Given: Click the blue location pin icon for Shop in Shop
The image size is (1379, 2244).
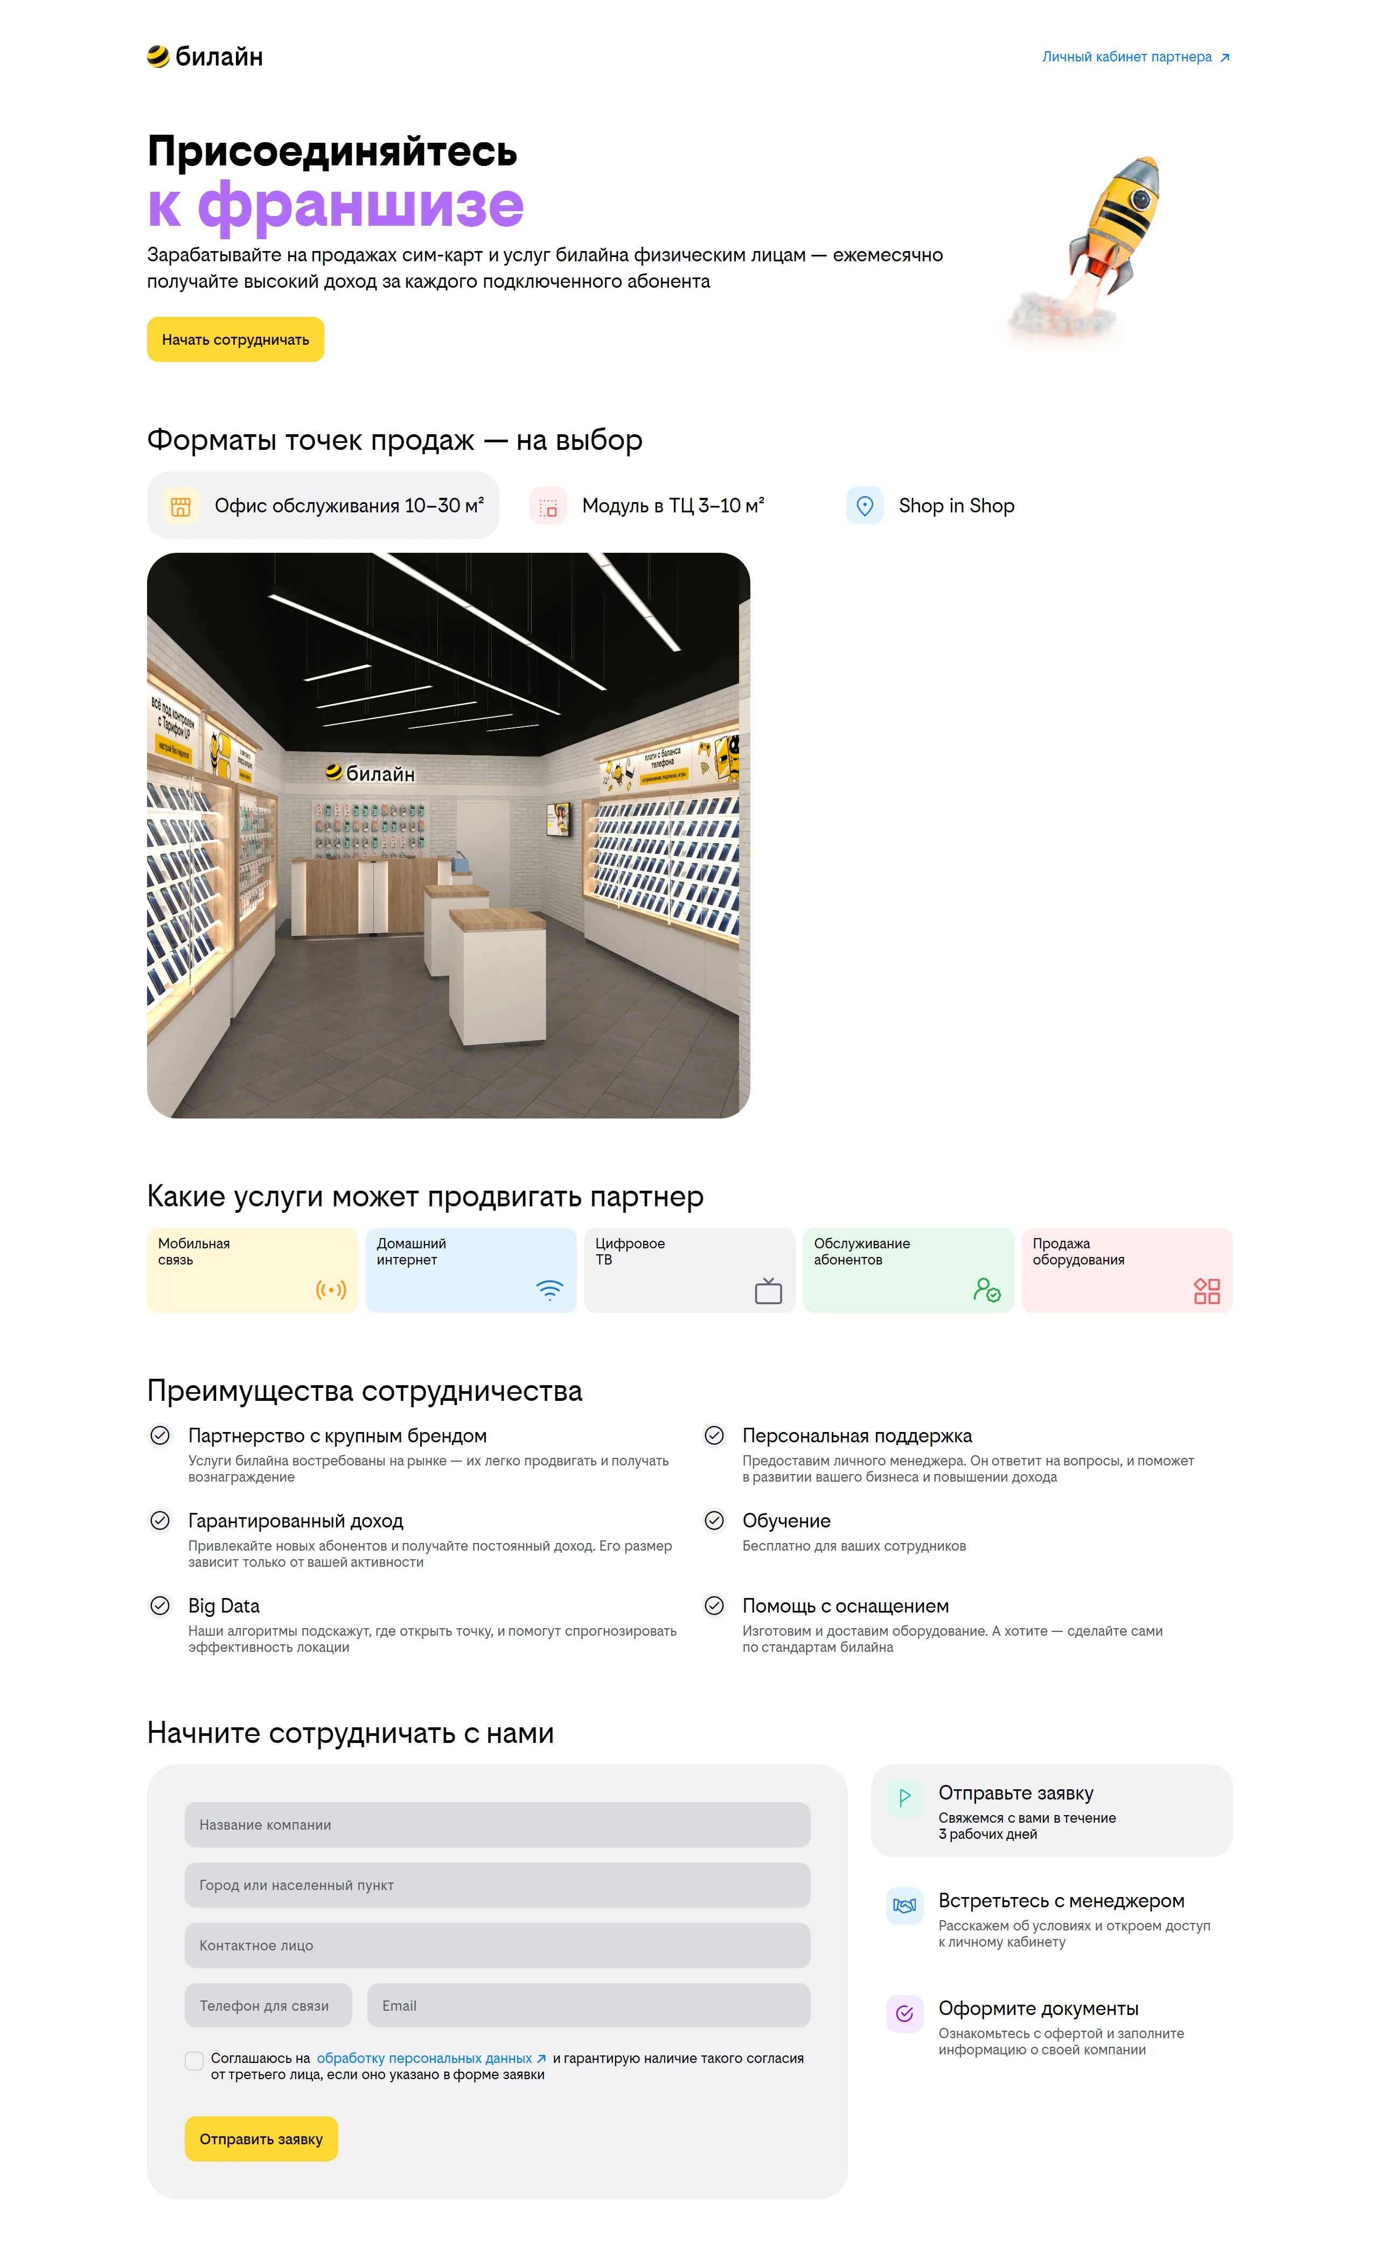Looking at the screenshot, I should (x=865, y=505).
